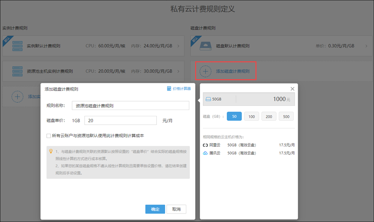
Task: Click the plus icon for 添加磁盘计费规则
Action: coord(205,72)
